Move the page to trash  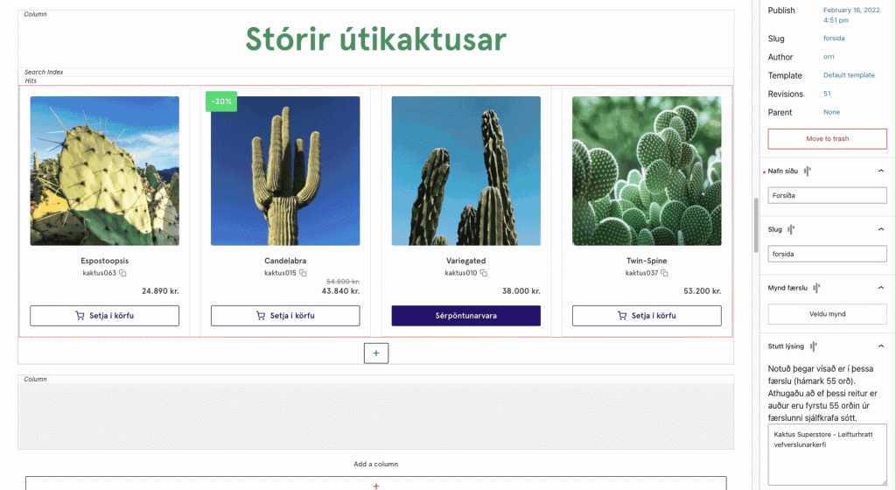827,139
